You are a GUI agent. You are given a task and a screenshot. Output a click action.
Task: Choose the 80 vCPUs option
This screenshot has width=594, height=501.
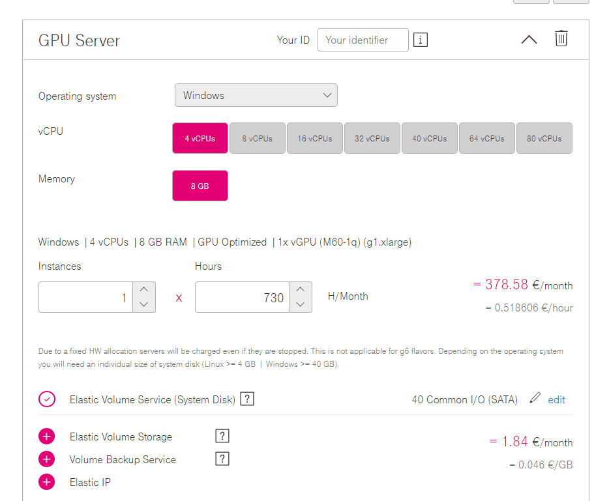pyautogui.click(x=544, y=138)
